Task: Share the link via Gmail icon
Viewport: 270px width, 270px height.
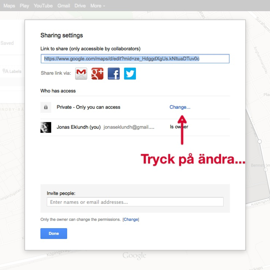Action: (x=81, y=73)
